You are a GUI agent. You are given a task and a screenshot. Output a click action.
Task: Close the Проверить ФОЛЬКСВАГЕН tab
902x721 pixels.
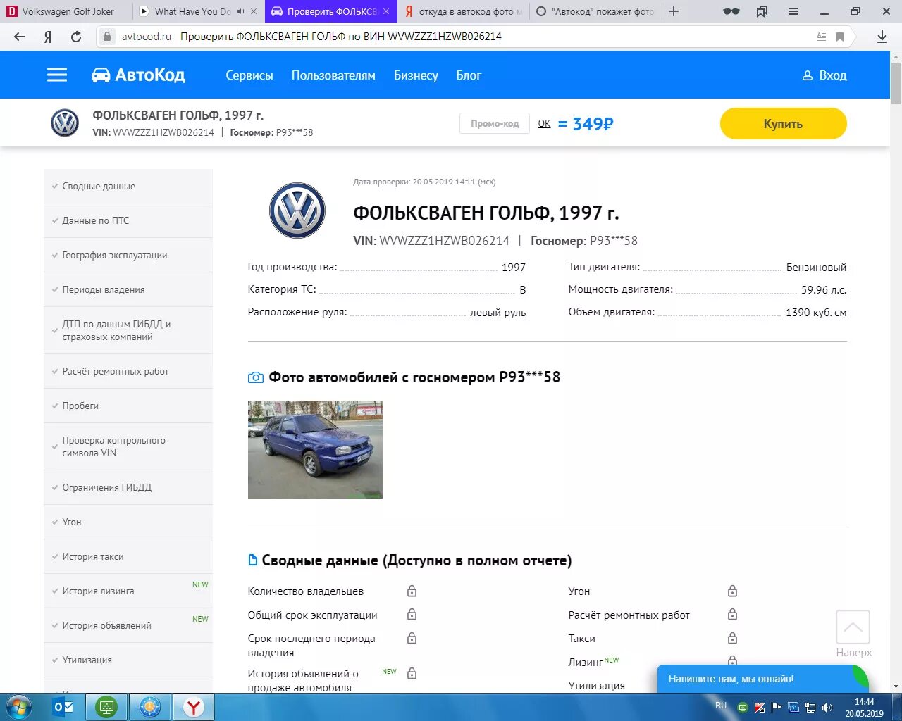(x=386, y=11)
